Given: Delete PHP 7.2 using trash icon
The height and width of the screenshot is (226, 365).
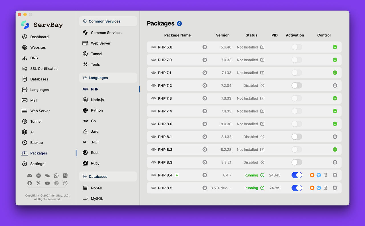Looking at the screenshot, I should pos(335,86).
